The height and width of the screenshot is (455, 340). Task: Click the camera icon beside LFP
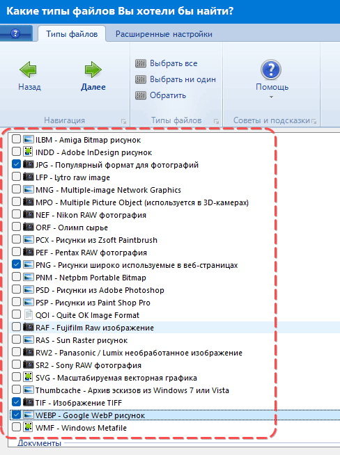coord(28,177)
